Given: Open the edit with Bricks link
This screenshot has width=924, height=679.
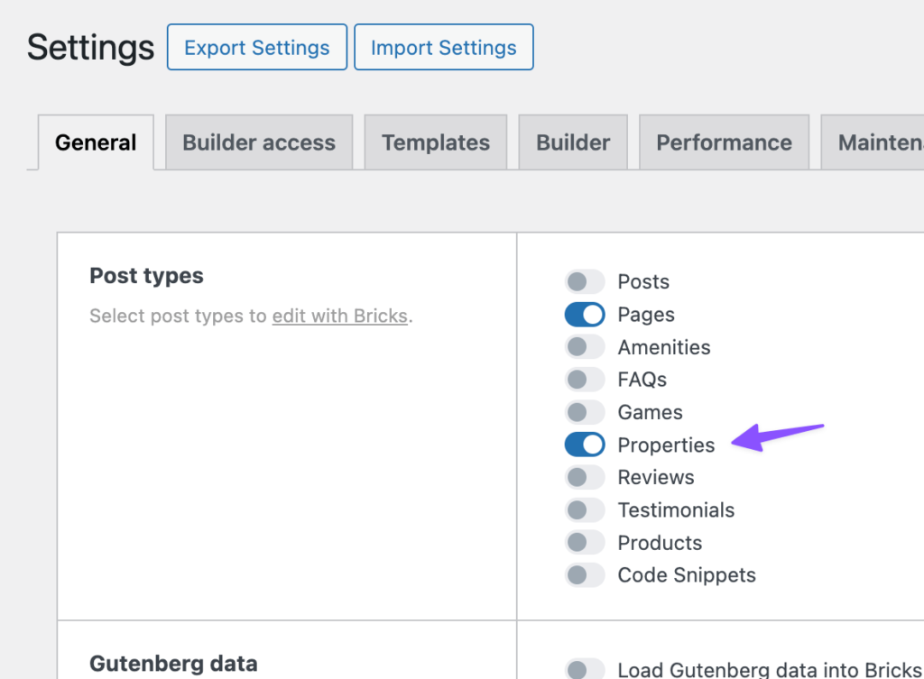Looking at the screenshot, I should point(340,317).
